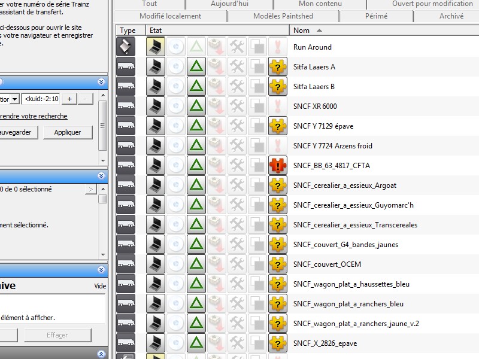Click the laptop icon for SNCF_cerealier_a_essieux_Argoat
Screen dimensions: 479x359
point(156,185)
